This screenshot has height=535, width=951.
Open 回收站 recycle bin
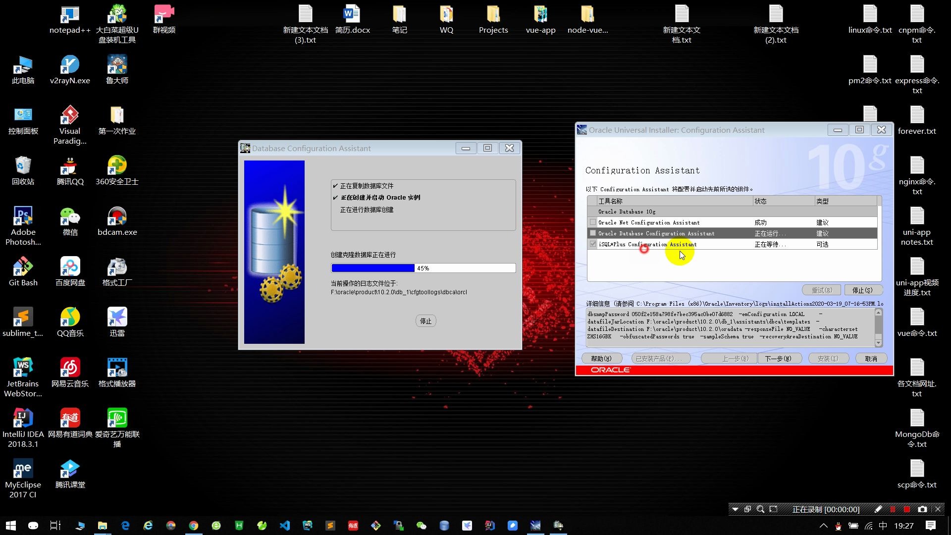(23, 171)
